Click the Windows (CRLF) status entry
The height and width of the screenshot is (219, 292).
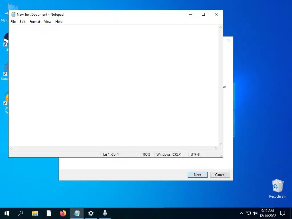click(x=169, y=154)
